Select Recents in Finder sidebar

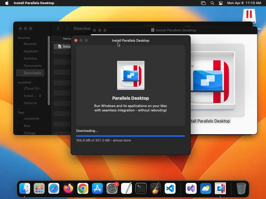point(30,44)
